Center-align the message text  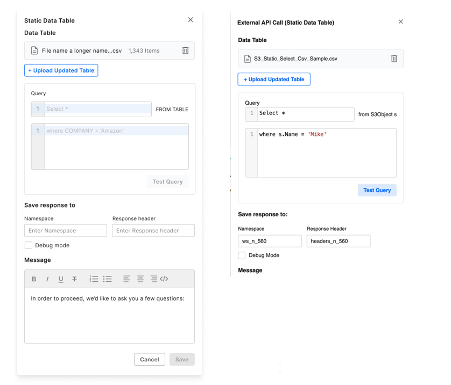(x=140, y=279)
